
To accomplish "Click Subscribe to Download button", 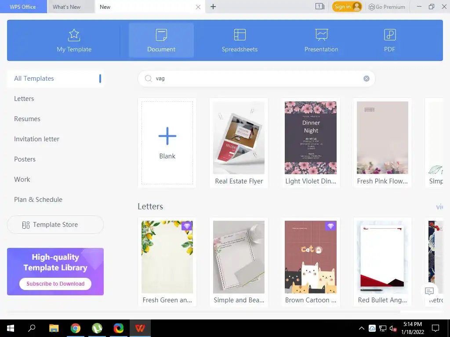I will point(55,284).
